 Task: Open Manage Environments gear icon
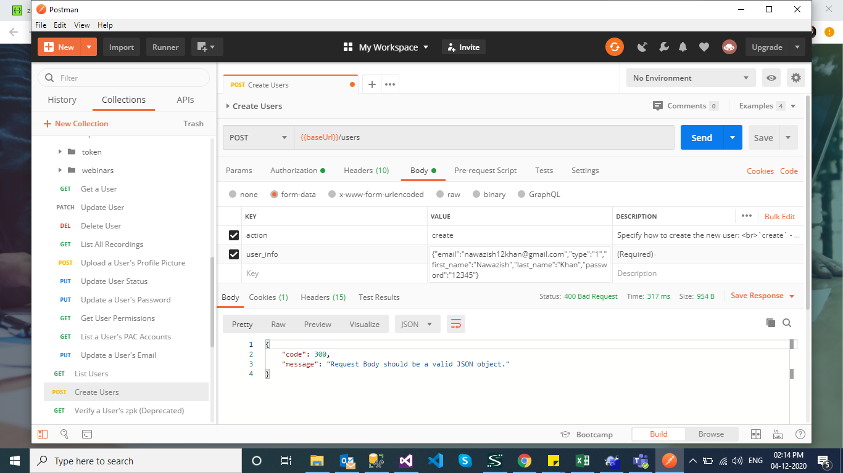click(x=796, y=78)
